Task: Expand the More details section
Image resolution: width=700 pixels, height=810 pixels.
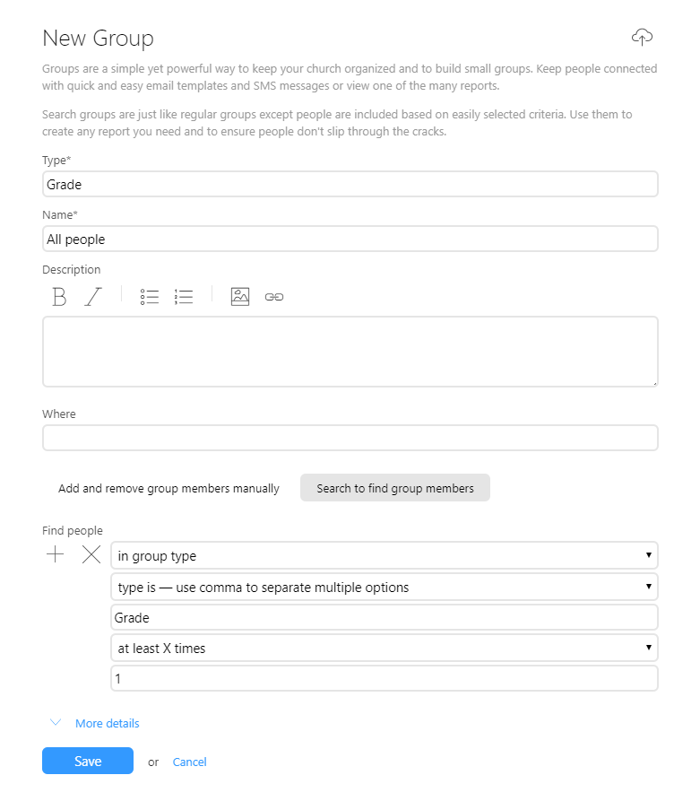Action: pyautogui.click(x=108, y=723)
